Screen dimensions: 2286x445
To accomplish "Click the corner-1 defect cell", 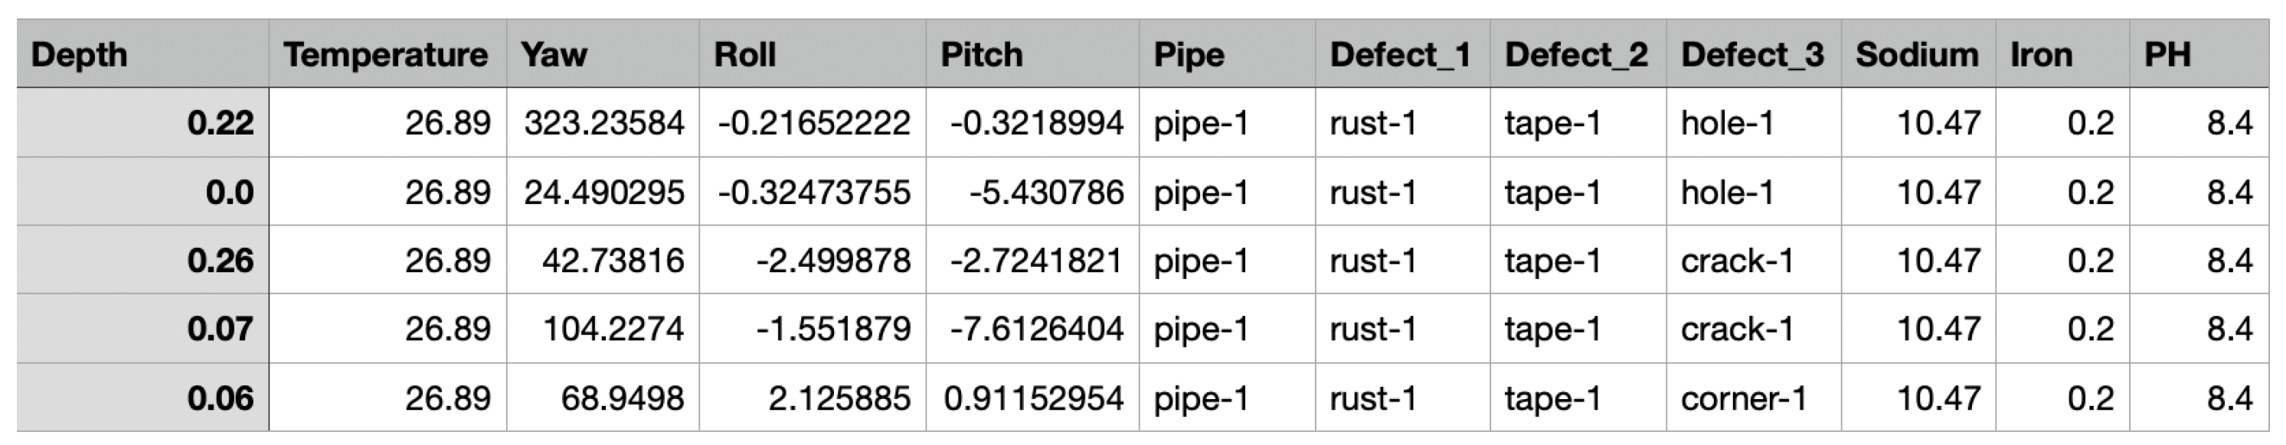I will click(x=1743, y=398).
